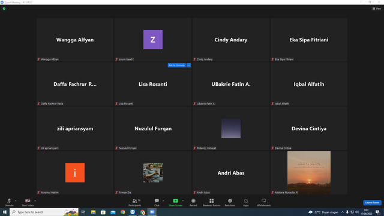Expand video options arrow beside Start Video
This screenshot has width=384, height=216.
click(x=35, y=201)
